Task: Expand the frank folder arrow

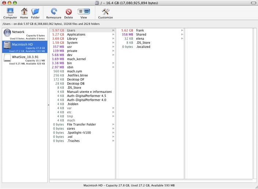Action: coord(182,30)
